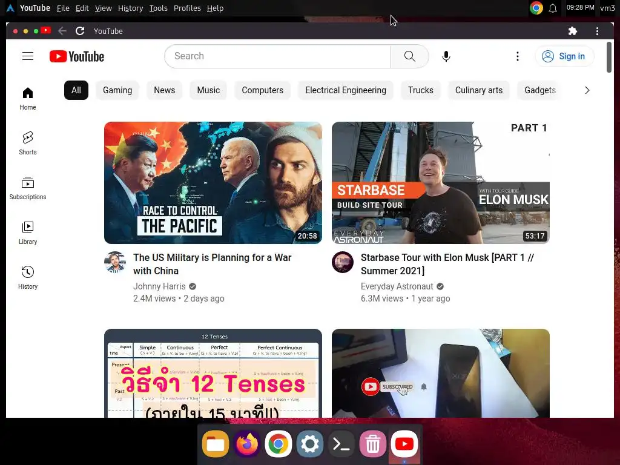The height and width of the screenshot is (465, 620).
Task: Open the extensions puzzle icon
Action: pyautogui.click(x=573, y=31)
